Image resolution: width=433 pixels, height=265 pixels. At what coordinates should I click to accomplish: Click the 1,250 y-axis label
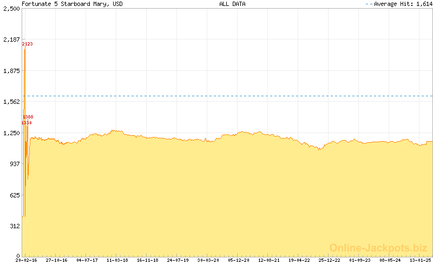coord(11,132)
